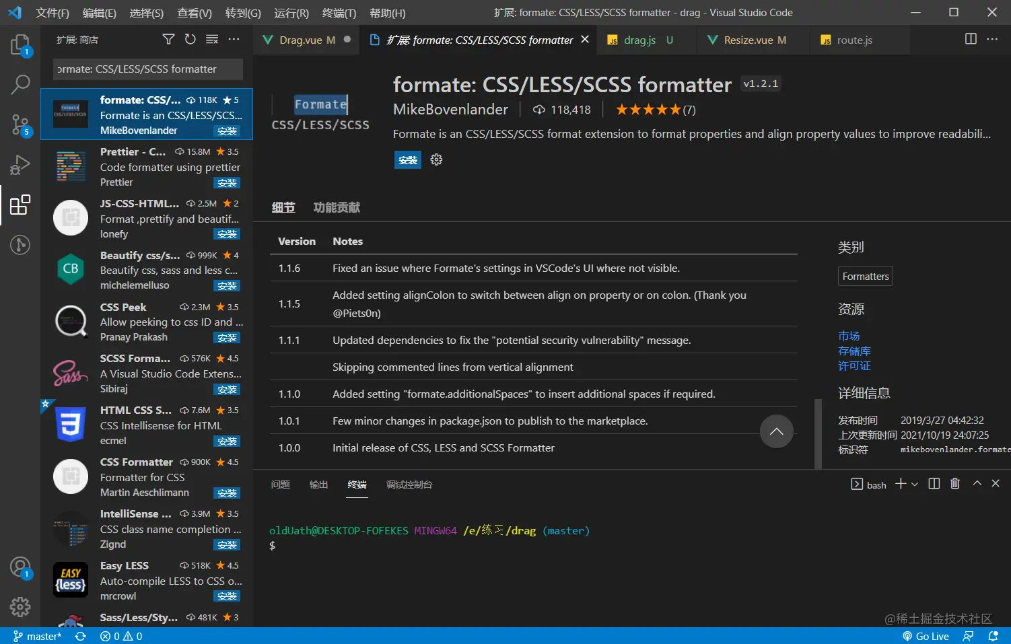This screenshot has width=1011, height=644.
Task: Click the Formatters category tag
Action: click(866, 276)
